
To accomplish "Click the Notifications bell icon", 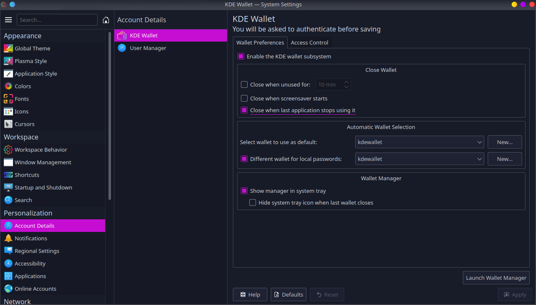I will (8, 238).
